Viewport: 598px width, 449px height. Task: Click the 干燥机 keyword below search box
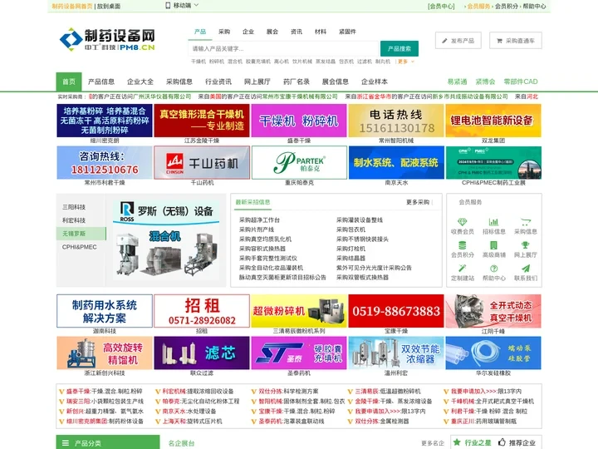199,62
